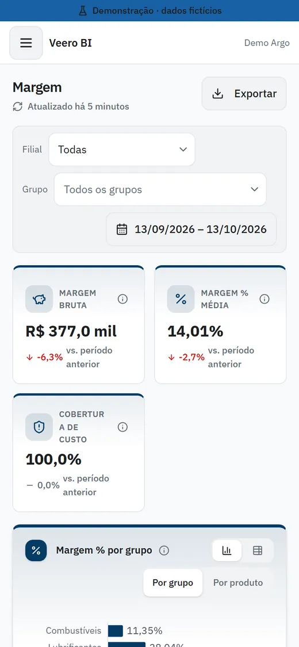The width and height of the screenshot is (299, 647).
Task: Click the percent icon in Margem % Média card
Action: coord(181,299)
